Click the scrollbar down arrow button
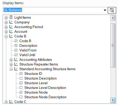 click(113, 100)
